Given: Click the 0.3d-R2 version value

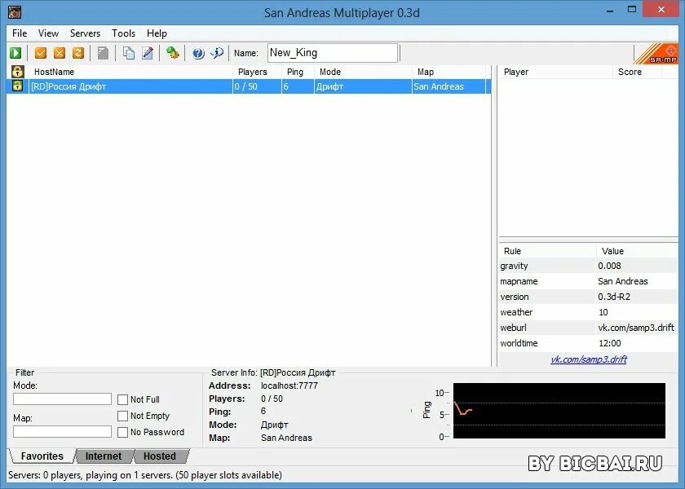Looking at the screenshot, I should point(614,297).
